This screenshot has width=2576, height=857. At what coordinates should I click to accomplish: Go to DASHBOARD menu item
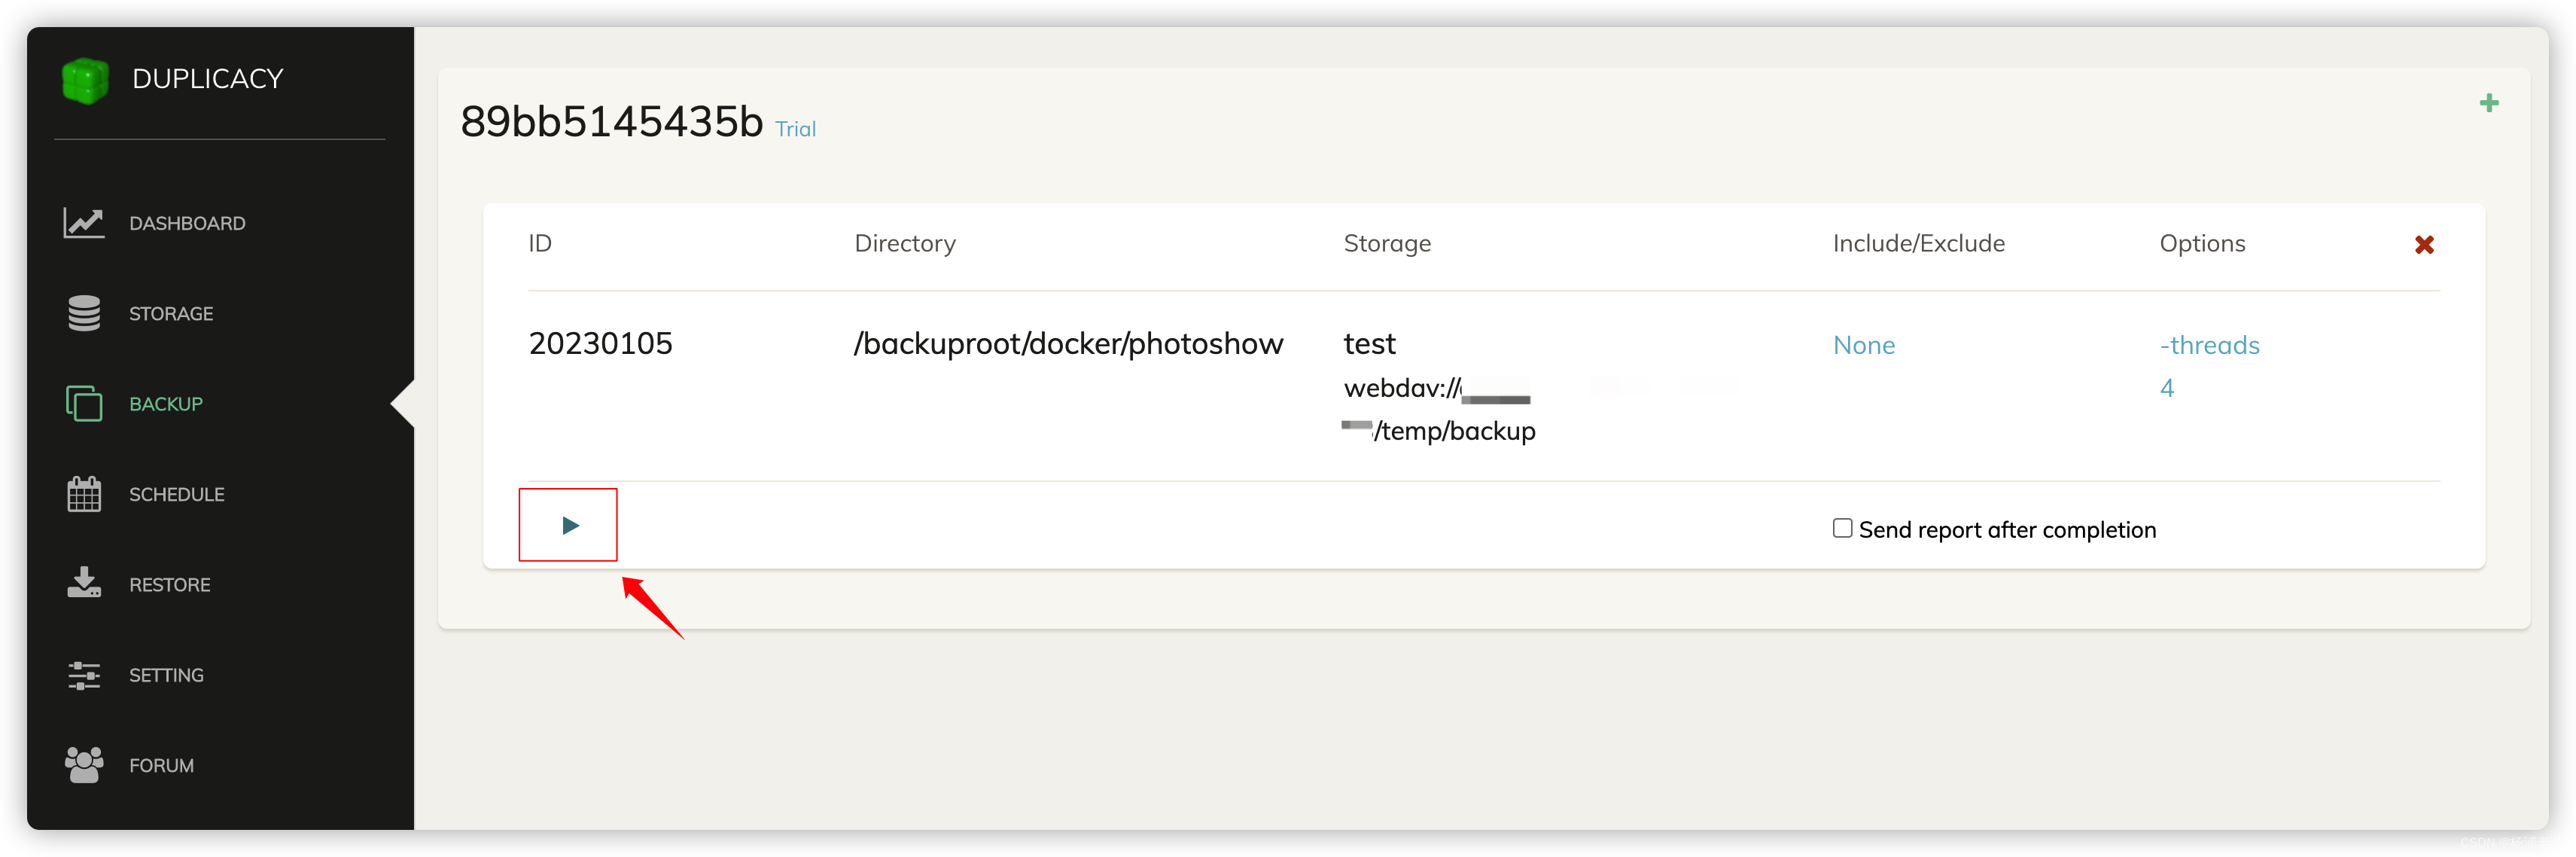(187, 223)
